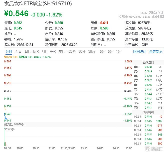Click the 11:30/13:00 time axis label
Image resolution: width=164 pixels, height=153 pixels.
(x=68, y=148)
